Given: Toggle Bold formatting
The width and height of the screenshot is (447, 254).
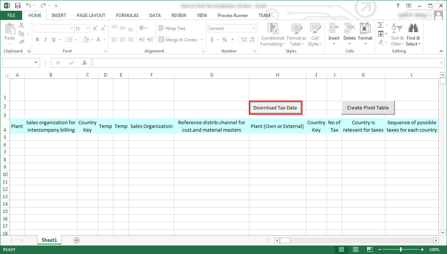Looking at the screenshot, I should (x=37, y=40).
